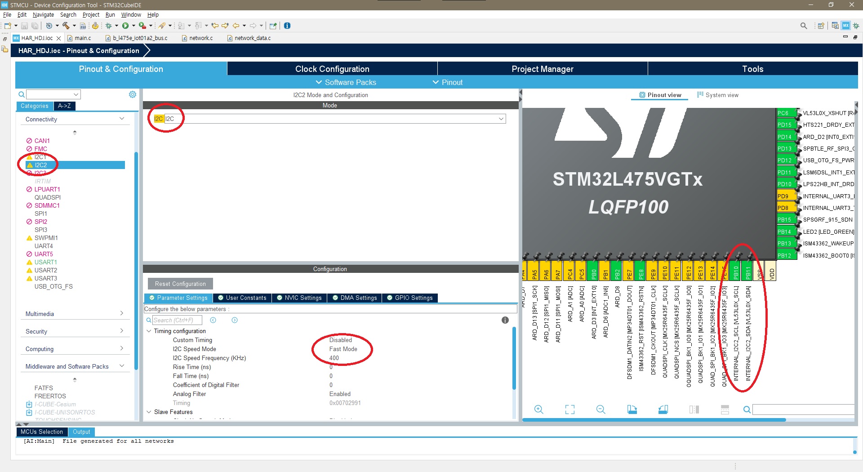Collapse the Connectivity category
The image size is (863, 472).
[x=122, y=119]
